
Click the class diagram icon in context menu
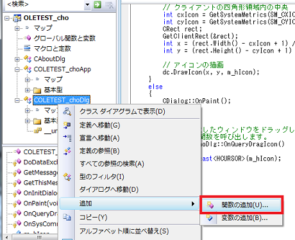(67, 112)
